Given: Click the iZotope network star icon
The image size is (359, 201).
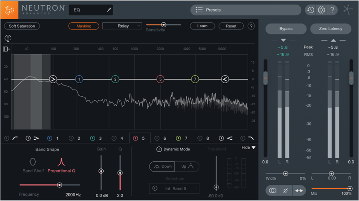Looking at the screenshot, I should coord(348,10).
